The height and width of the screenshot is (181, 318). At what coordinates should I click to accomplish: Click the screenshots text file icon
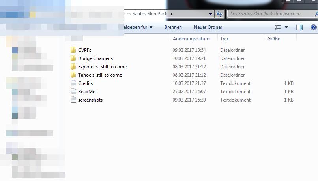pyautogui.click(x=73, y=100)
